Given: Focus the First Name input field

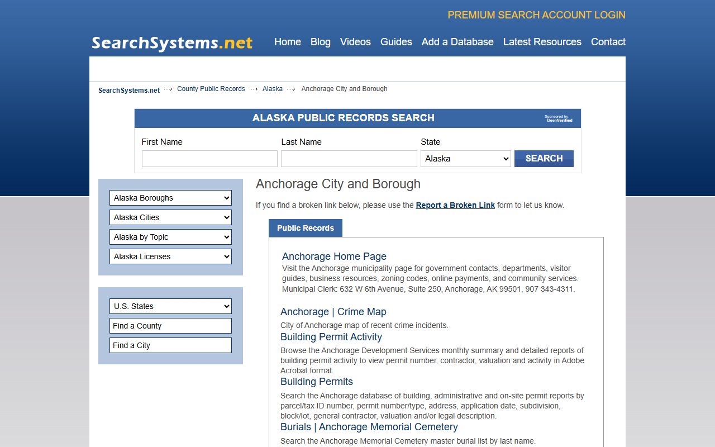Looking at the screenshot, I should (x=209, y=159).
